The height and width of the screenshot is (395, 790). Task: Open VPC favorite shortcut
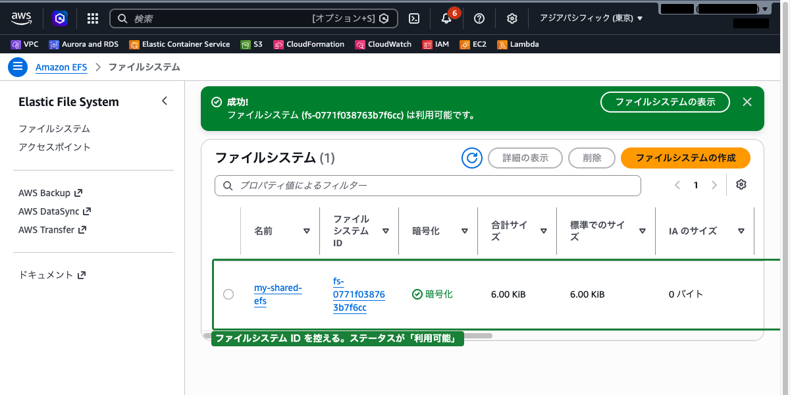25,44
